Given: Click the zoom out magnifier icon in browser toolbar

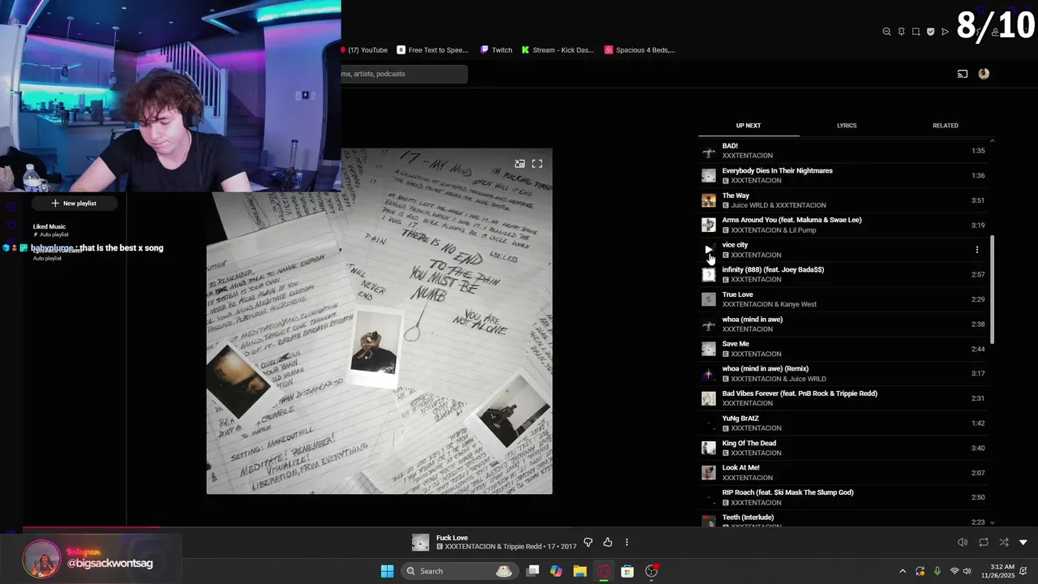Looking at the screenshot, I should 886,32.
